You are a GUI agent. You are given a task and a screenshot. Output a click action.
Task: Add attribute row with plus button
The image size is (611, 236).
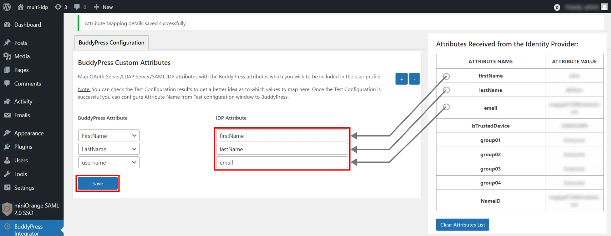(401, 79)
